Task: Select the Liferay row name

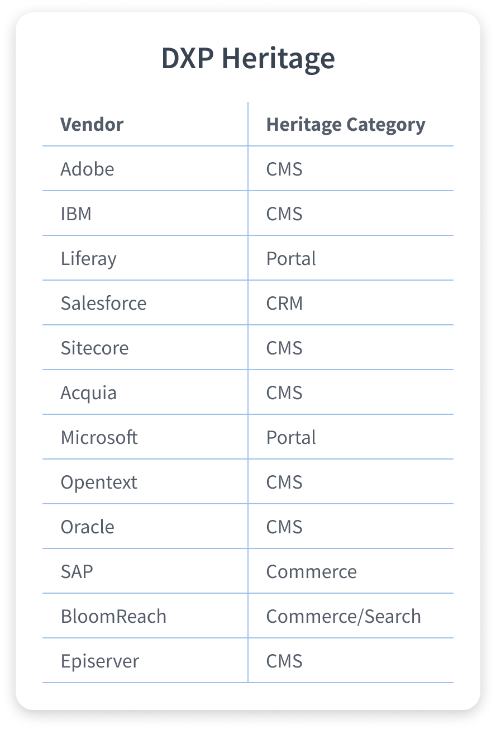Action: (x=88, y=259)
